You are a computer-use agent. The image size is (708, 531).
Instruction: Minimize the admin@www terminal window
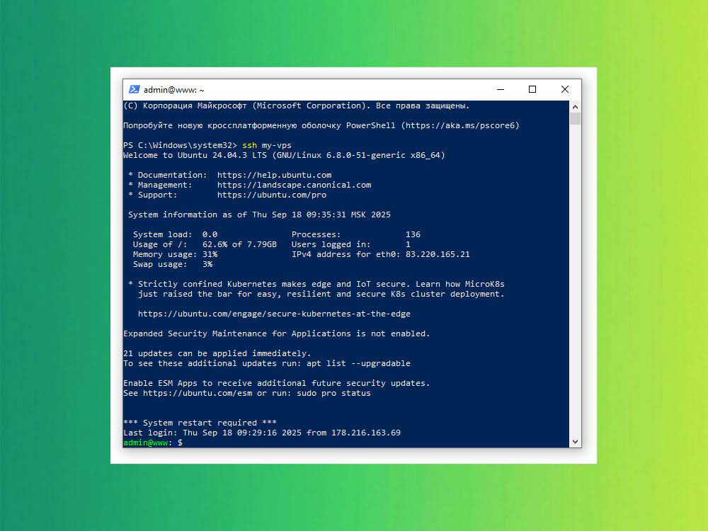[x=501, y=89]
